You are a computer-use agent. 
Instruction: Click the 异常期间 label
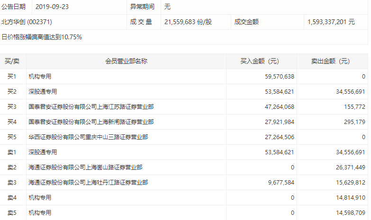coord(142,7)
